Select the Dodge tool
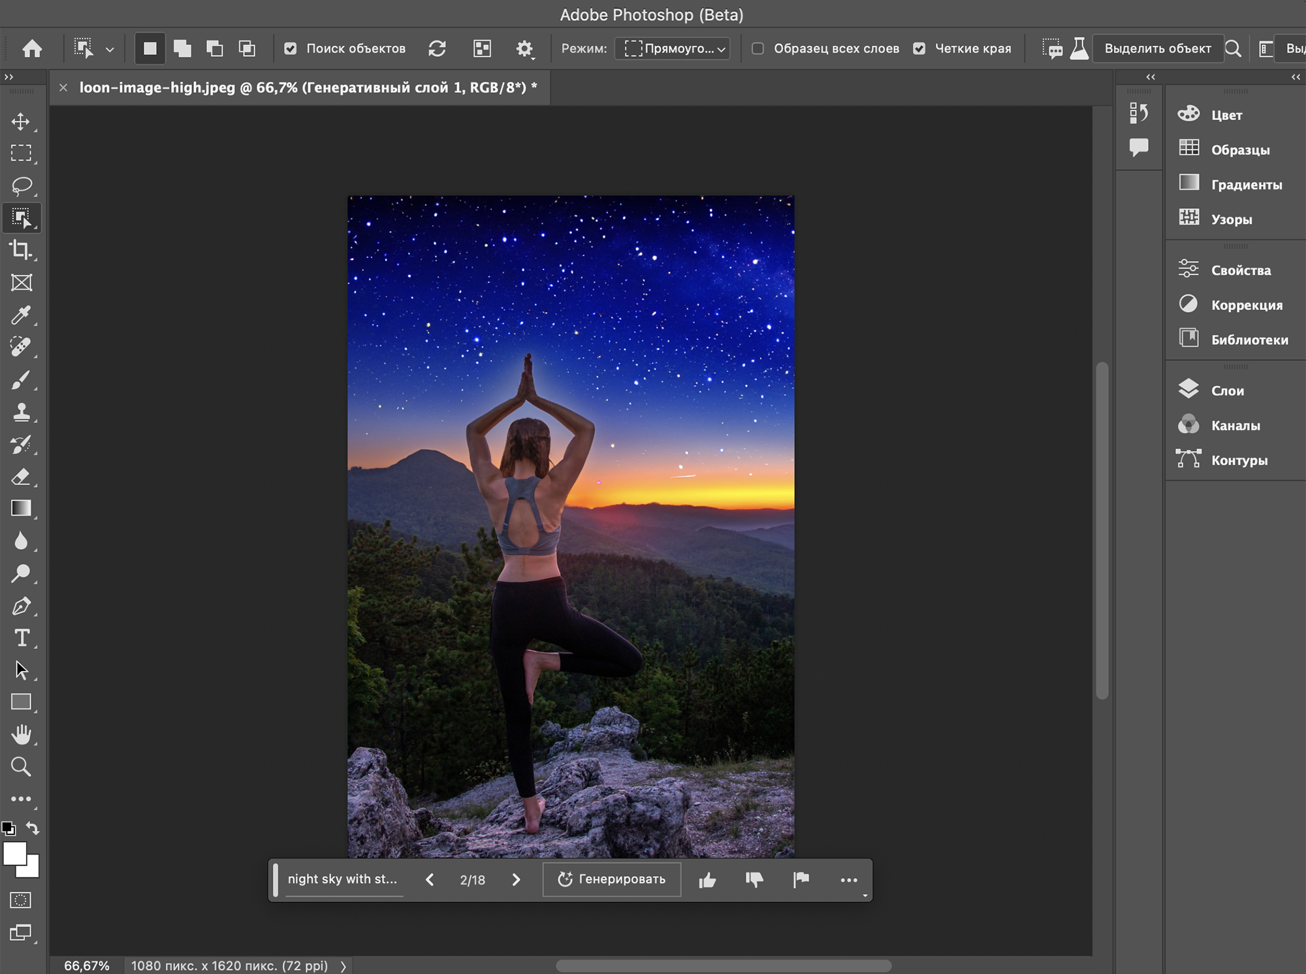 click(21, 573)
